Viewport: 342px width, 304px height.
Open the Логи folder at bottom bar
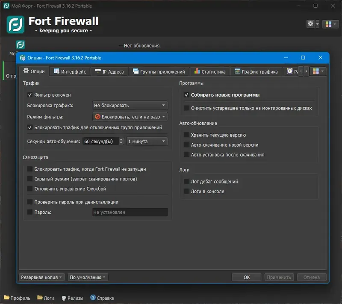tap(46, 298)
